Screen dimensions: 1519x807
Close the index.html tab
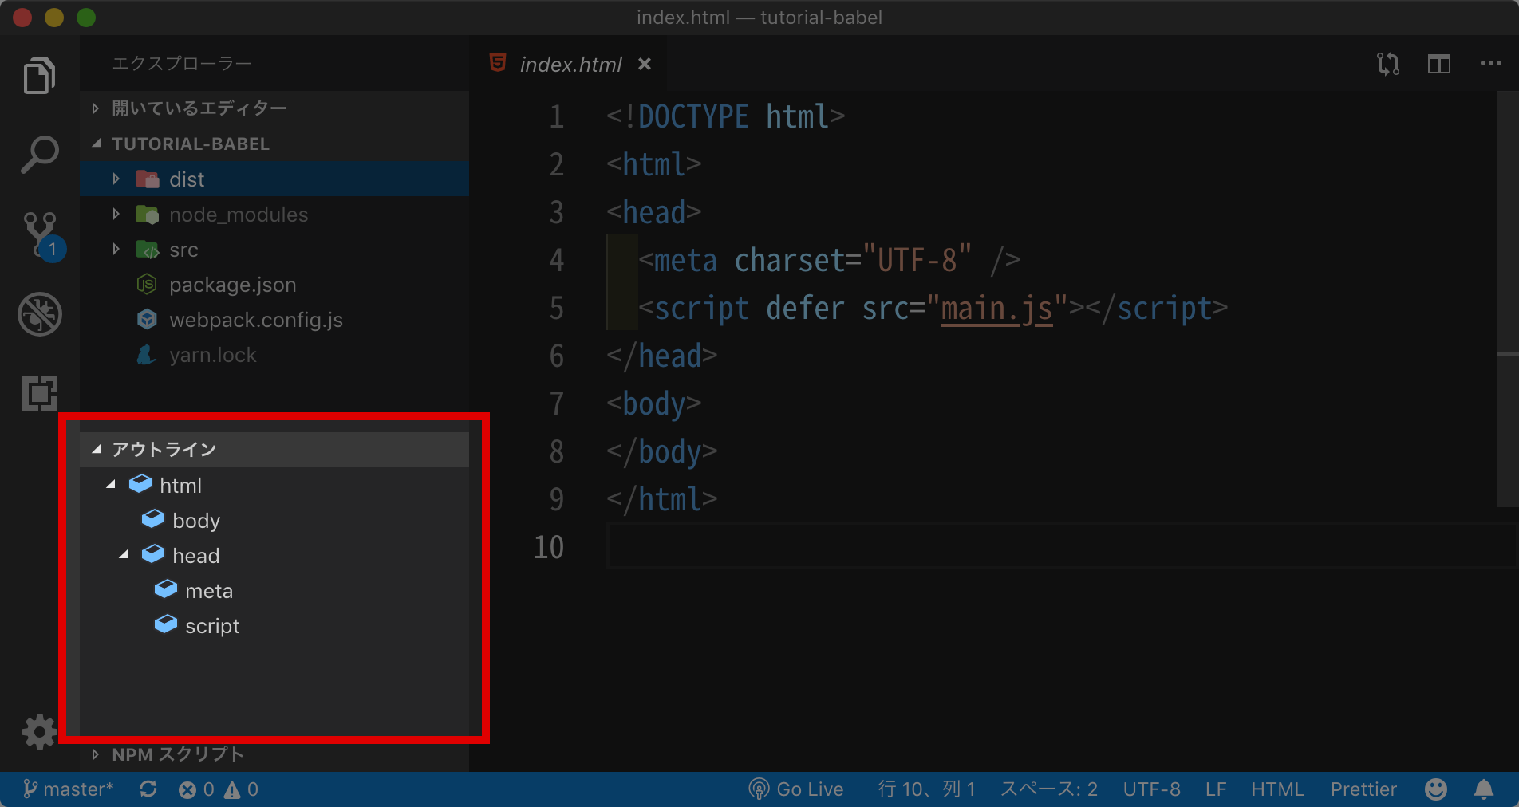tap(645, 64)
